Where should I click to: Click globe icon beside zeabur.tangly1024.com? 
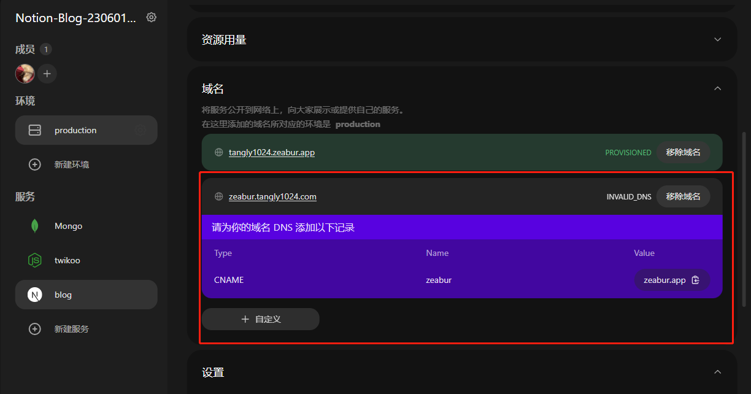coord(219,196)
